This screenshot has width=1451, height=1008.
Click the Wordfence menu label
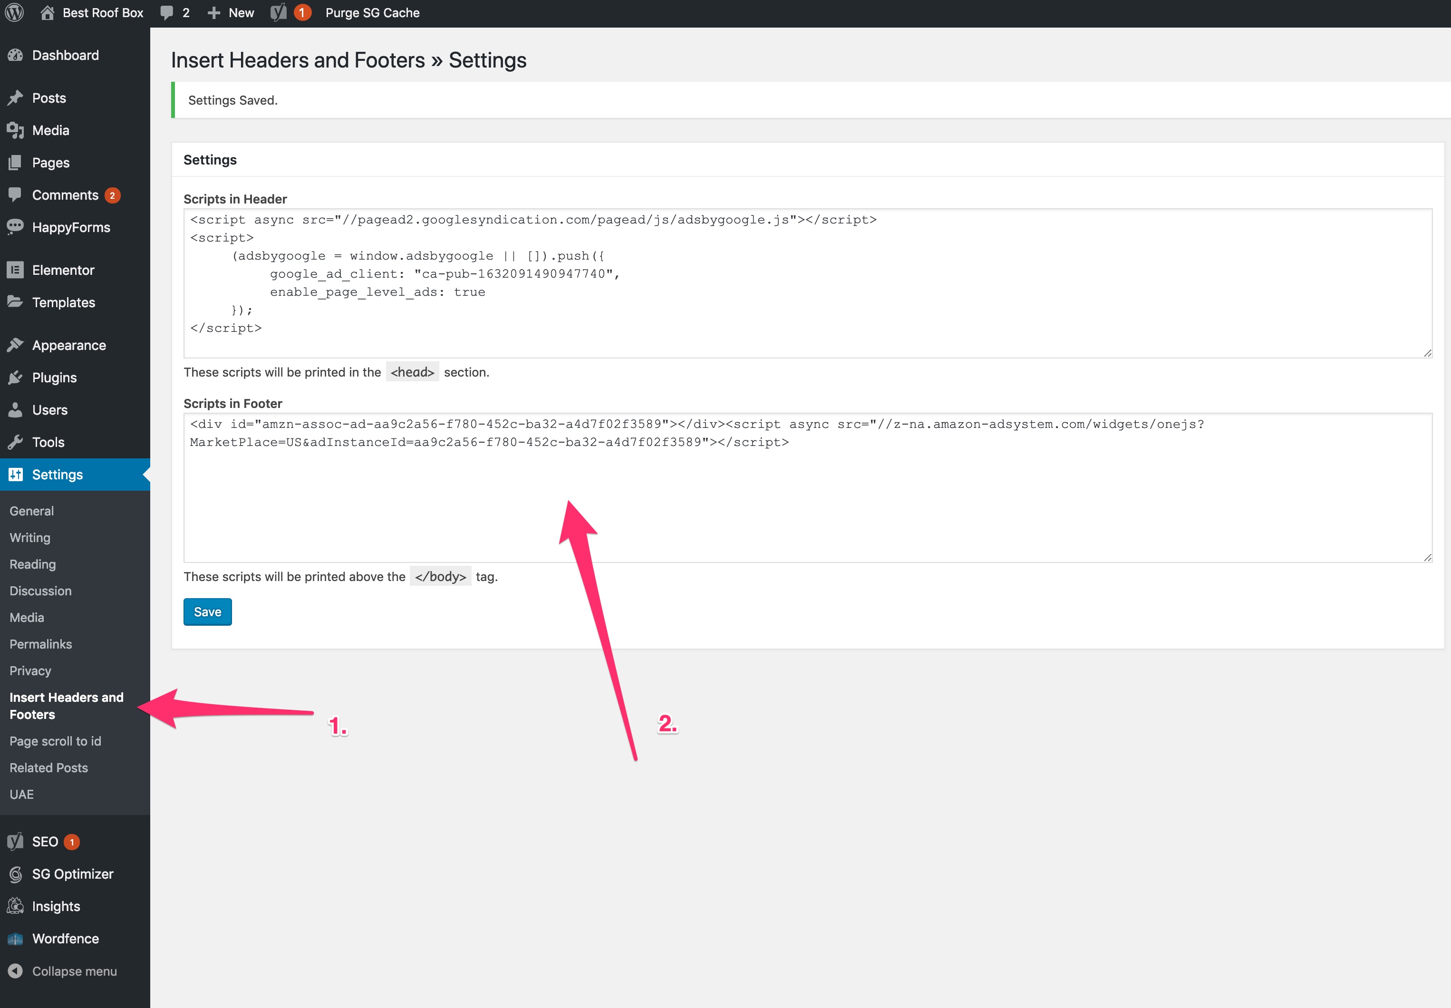[x=66, y=939]
